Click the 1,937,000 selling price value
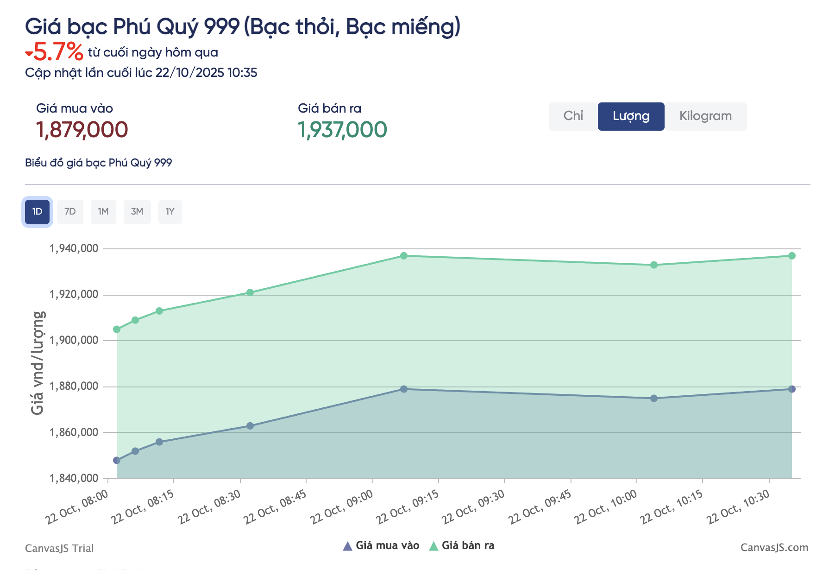Viewport: 829px width, 570px height. [342, 130]
